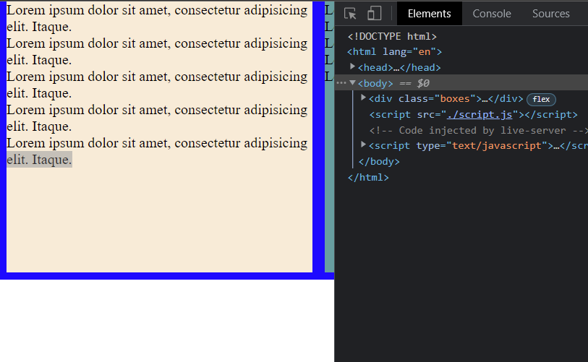Open the Elements tab

coord(430,14)
